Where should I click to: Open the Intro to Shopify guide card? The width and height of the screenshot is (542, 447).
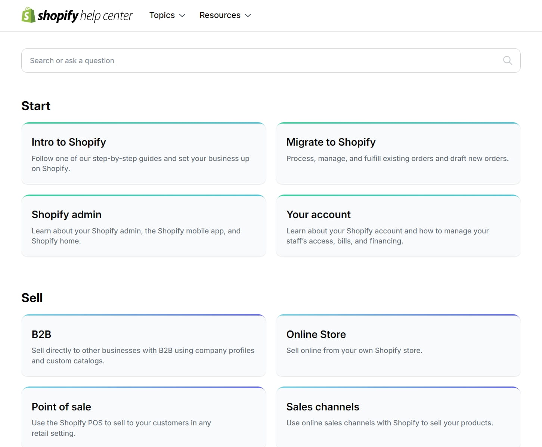pos(143,153)
